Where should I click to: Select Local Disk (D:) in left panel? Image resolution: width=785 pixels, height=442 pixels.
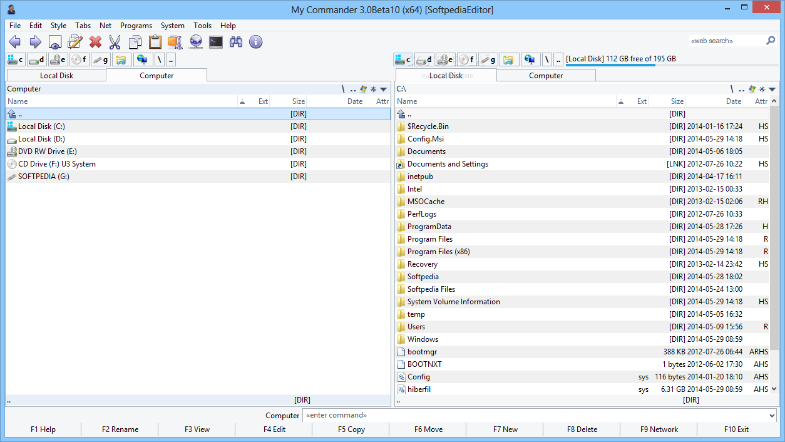(x=198, y=139)
